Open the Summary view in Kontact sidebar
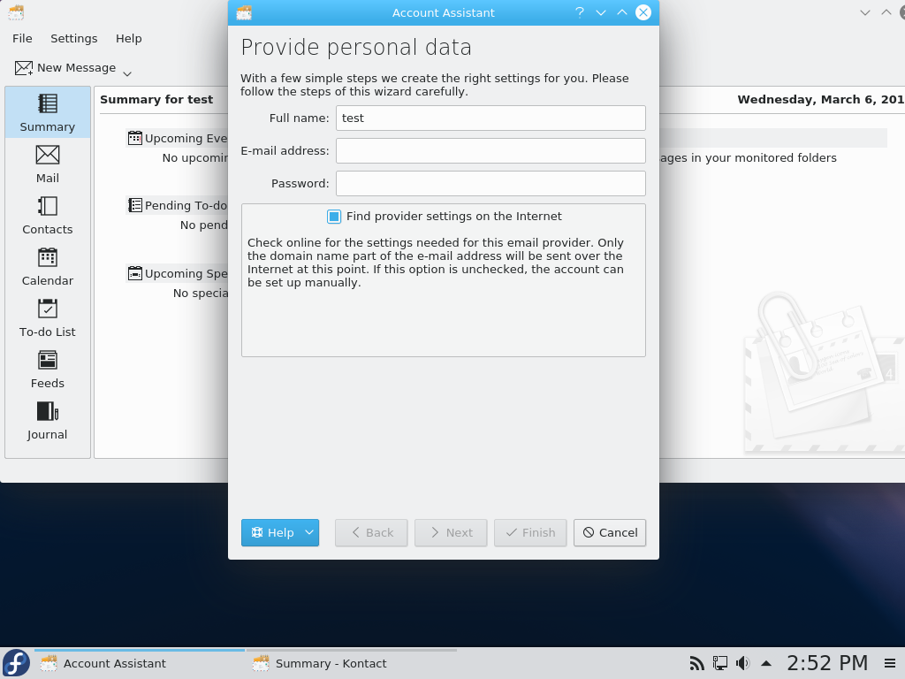Viewport: 905px width, 679px height. (x=48, y=112)
